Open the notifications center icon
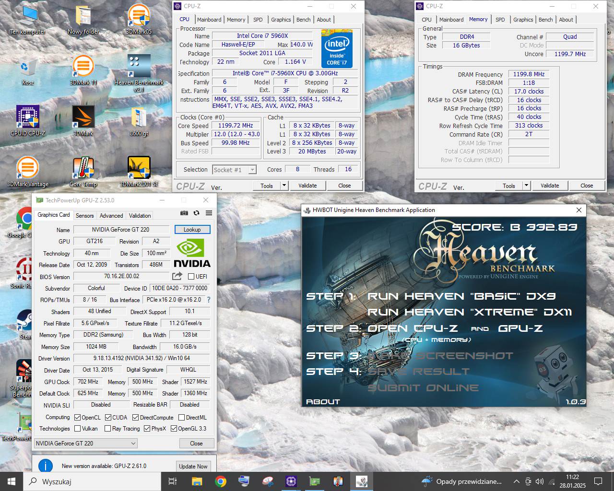This screenshot has height=491, width=614. tap(598, 481)
